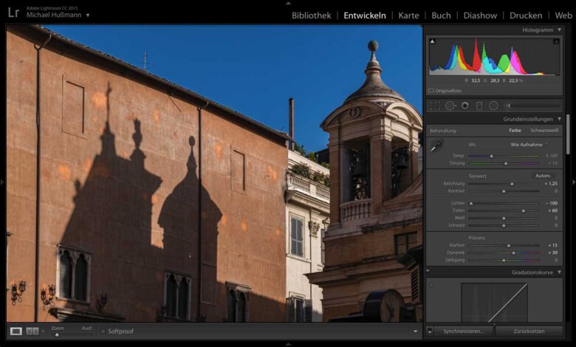Toggle the Gradationskurve panel switch
576x347 pixels.
428,272
